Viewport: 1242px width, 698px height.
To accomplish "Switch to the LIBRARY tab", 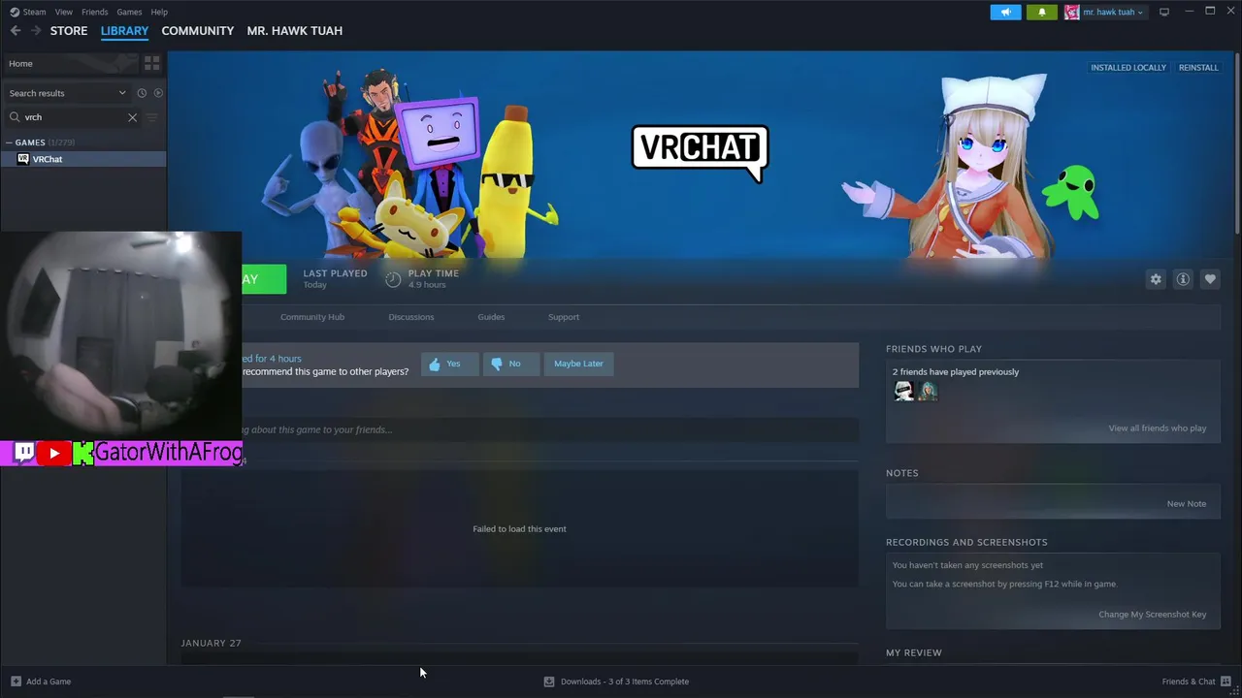I will click(124, 31).
